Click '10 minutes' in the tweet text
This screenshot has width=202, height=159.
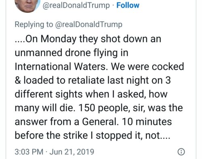[x=147, y=122]
